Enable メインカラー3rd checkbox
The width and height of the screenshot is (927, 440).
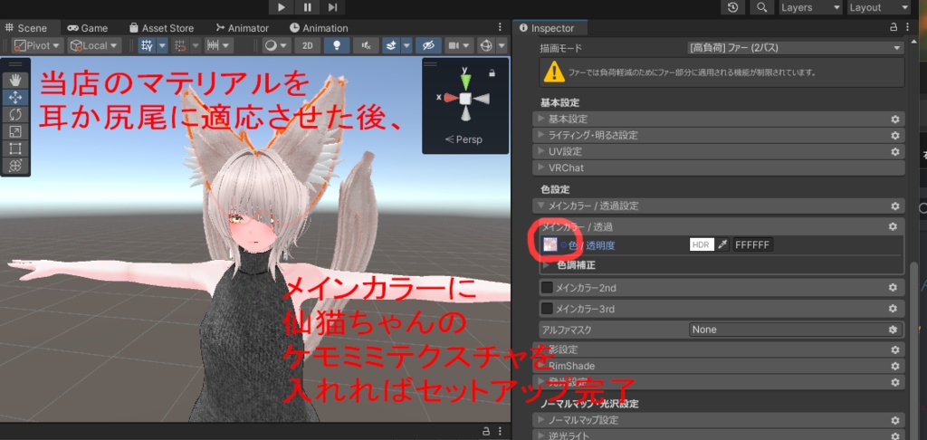tap(548, 309)
